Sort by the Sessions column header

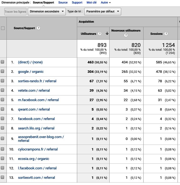[x=157, y=34]
